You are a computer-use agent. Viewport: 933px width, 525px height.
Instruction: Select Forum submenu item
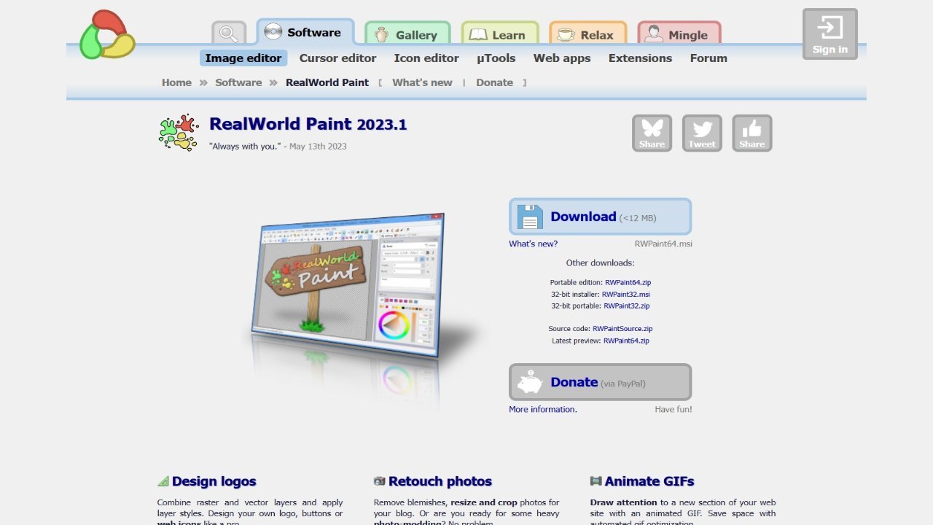(x=708, y=58)
